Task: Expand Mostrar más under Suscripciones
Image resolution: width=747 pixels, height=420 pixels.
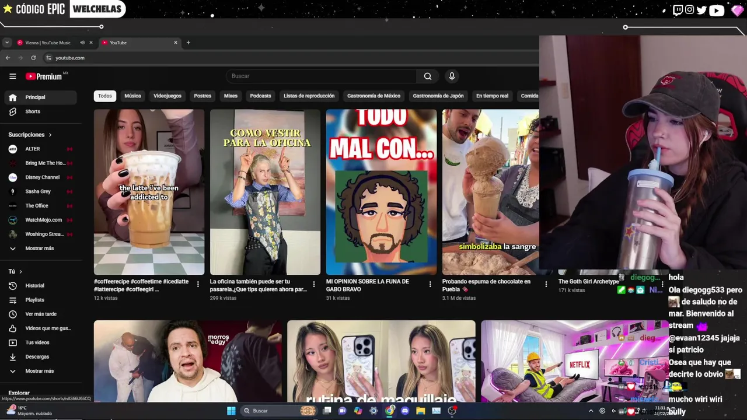Action: (x=40, y=249)
